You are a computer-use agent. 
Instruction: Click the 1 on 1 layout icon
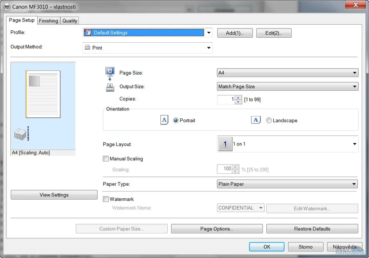(225, 144)
